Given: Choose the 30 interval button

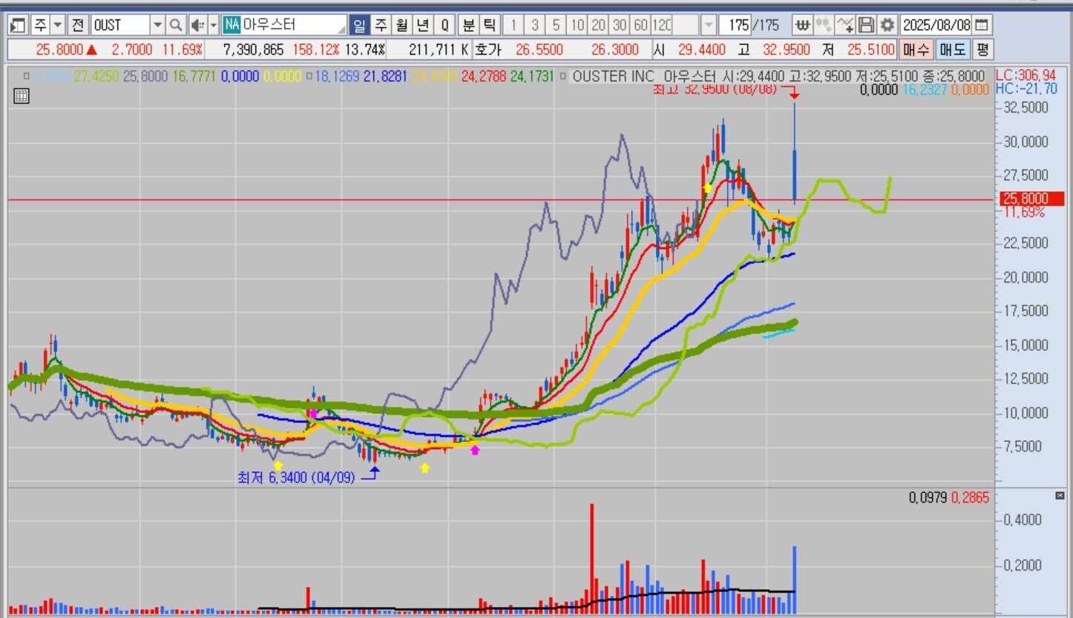Looking at the screenshot, I should coord(620,25).
